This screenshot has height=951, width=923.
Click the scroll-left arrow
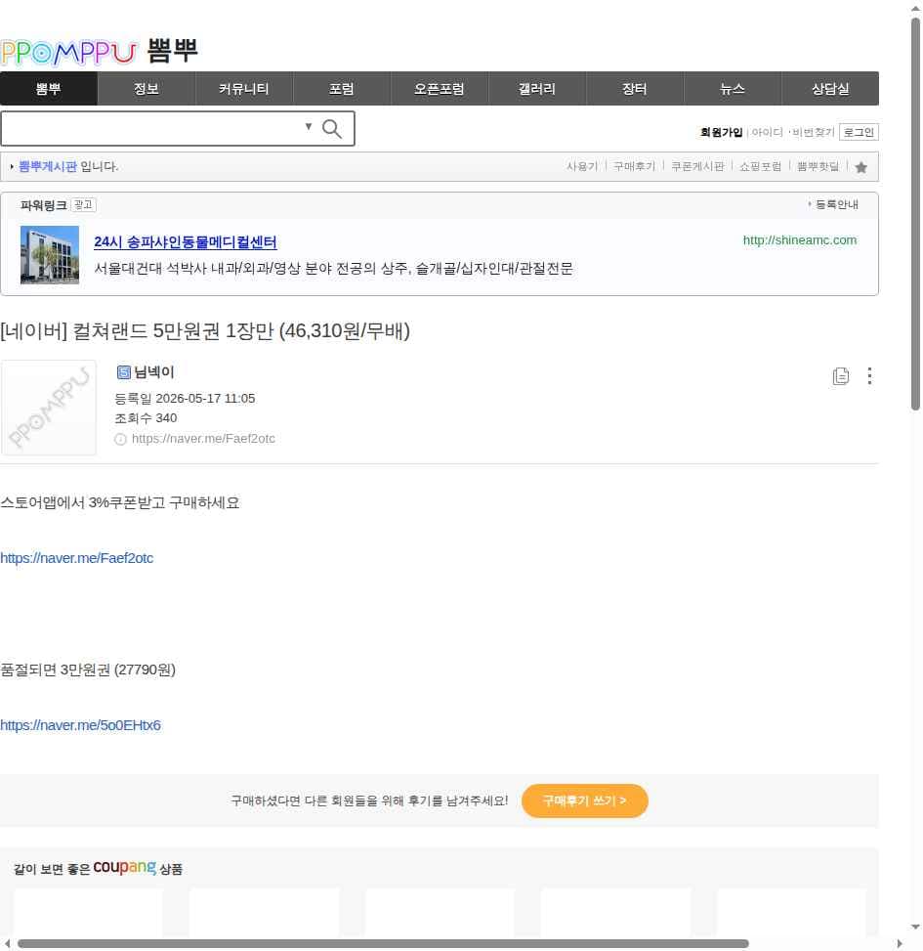[x=7, y=944]
